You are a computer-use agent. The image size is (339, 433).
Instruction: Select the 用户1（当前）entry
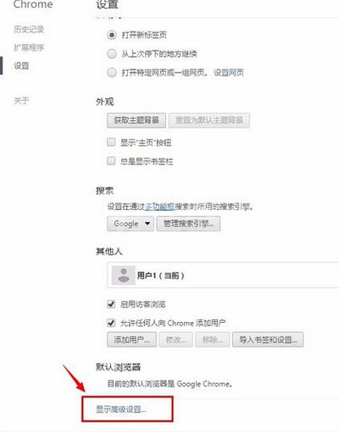coord(223,275)
